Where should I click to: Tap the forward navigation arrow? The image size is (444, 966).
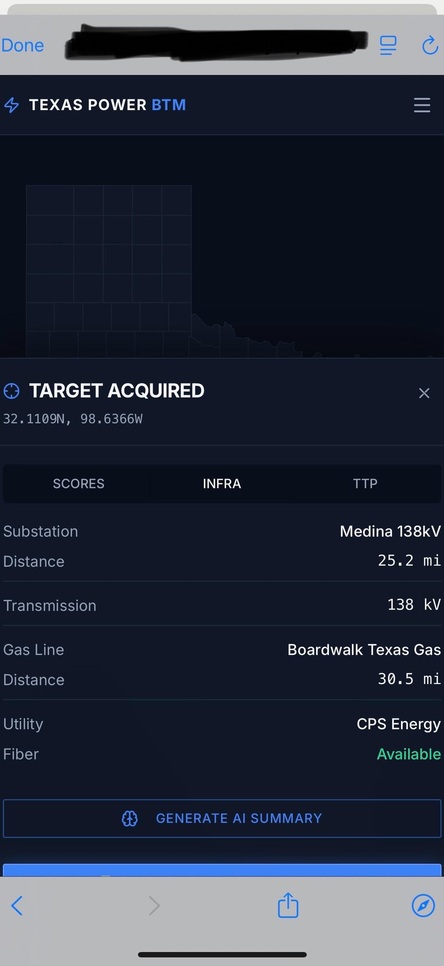pyautogui.click(x=154, y=905)
